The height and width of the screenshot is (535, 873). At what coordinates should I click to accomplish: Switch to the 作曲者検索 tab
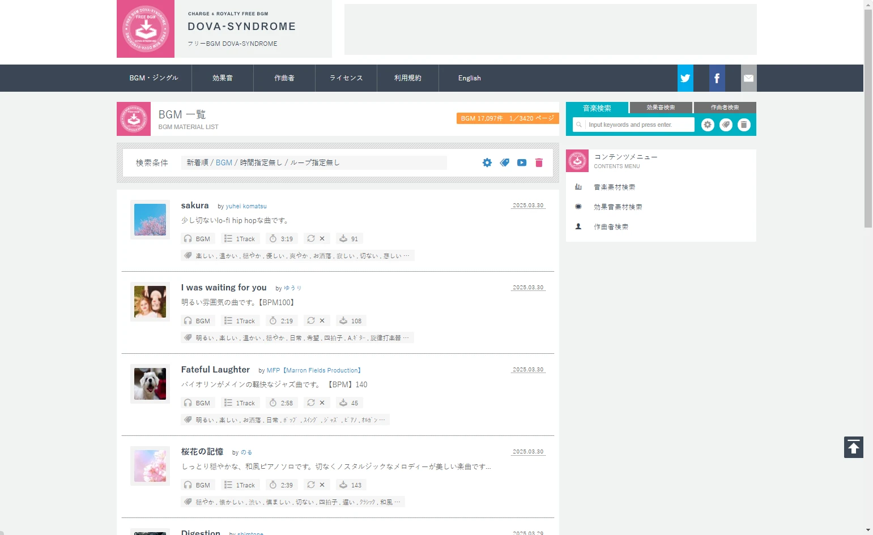coord(725,108)
